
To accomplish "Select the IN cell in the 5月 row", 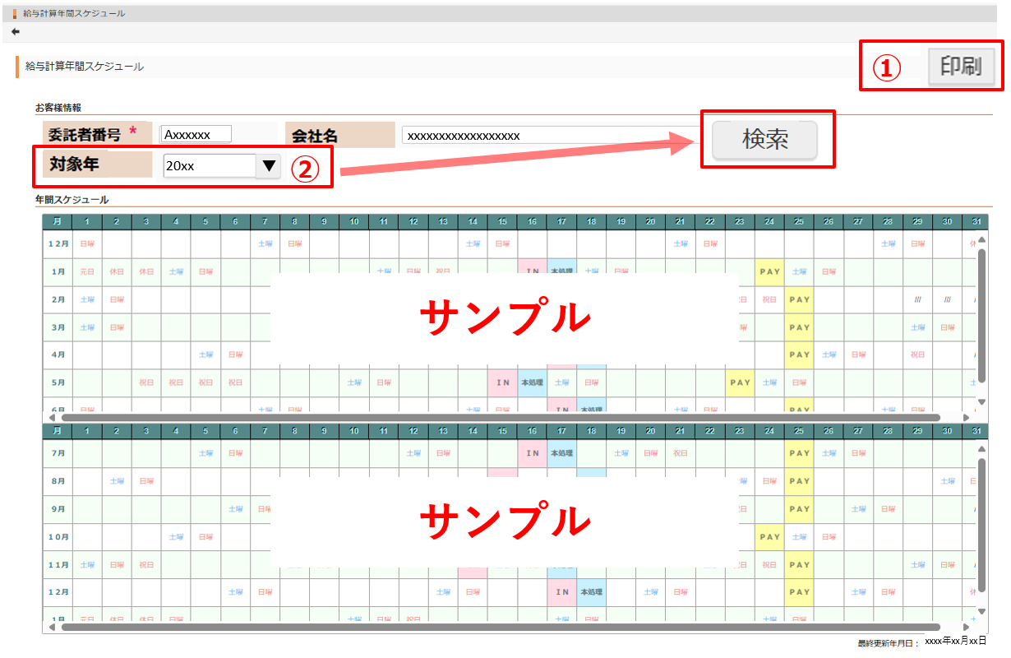I will [502, 382].
